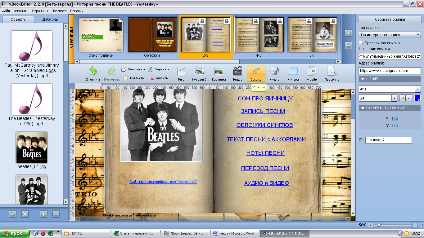This screenshot has height=238, width=424.
Task: Select the Ссылка link tool
Action: pos(256,74)
